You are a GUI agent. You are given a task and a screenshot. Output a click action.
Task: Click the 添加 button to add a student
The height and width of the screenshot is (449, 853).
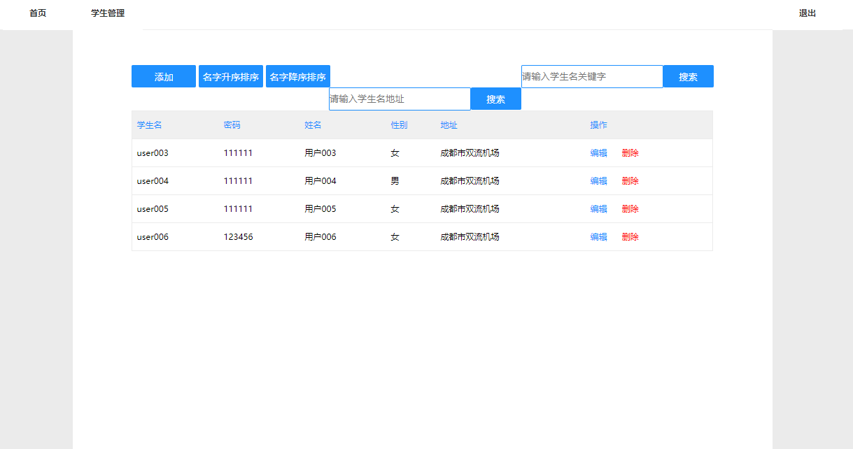[x=163, y=76]
